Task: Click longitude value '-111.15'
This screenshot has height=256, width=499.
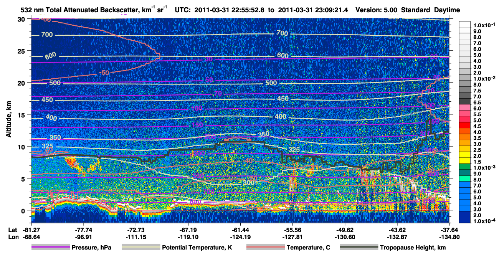Action: pos(136,237)
